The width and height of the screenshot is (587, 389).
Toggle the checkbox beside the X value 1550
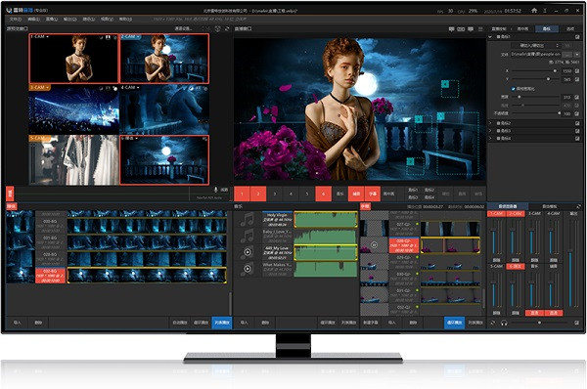[577, 70]
